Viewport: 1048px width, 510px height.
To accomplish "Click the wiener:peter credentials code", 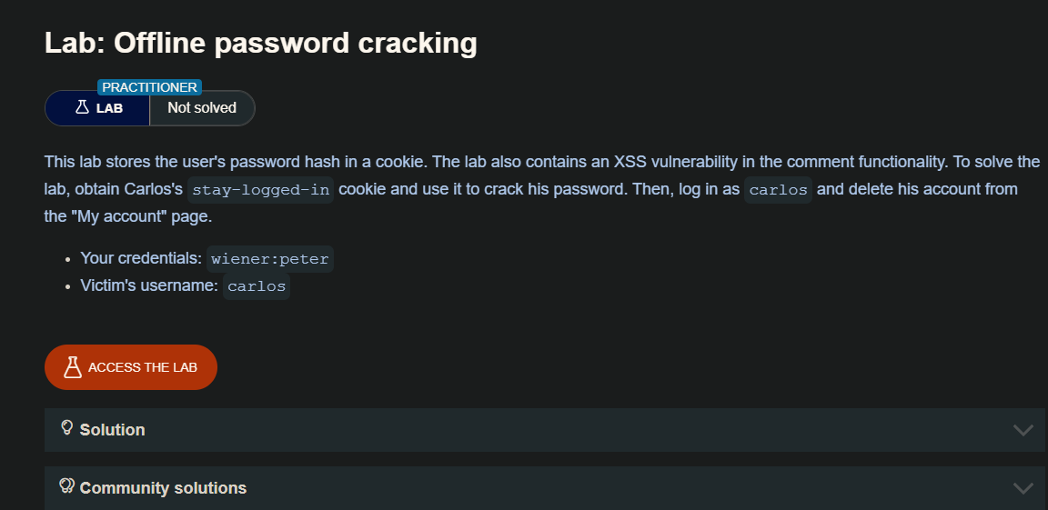I will [x=270, y=259].
